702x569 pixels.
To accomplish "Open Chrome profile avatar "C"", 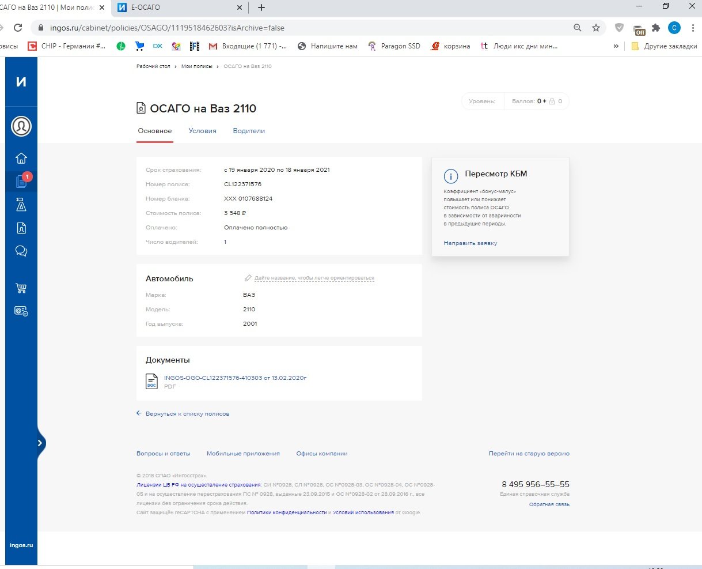I will click(x=674, y=28).
